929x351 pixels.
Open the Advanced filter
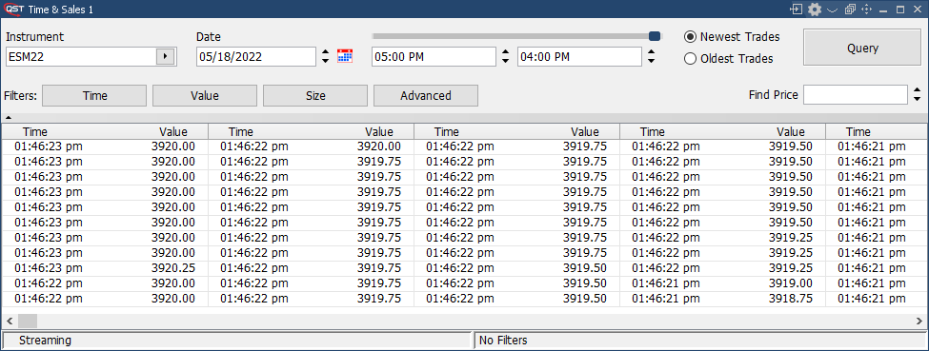tap(426, 95)
